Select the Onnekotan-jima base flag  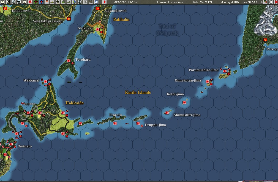[208, 82]
